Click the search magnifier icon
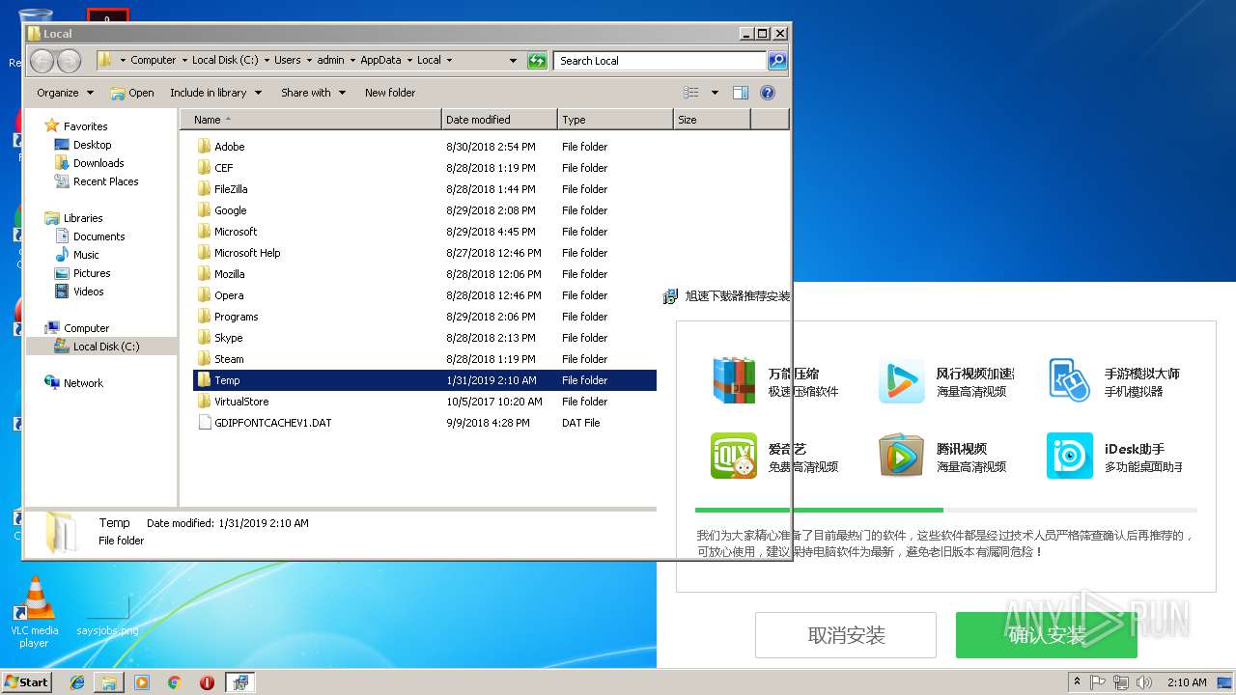1236x695 pixels. (776, 61)
